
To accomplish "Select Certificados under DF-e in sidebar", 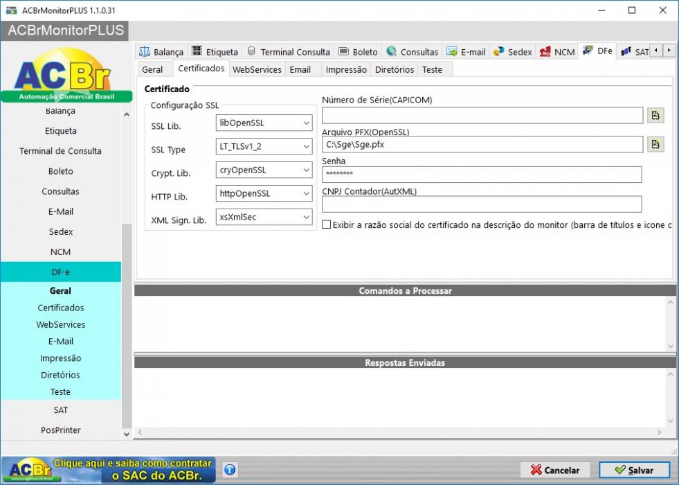I will (x=61, y=308).
